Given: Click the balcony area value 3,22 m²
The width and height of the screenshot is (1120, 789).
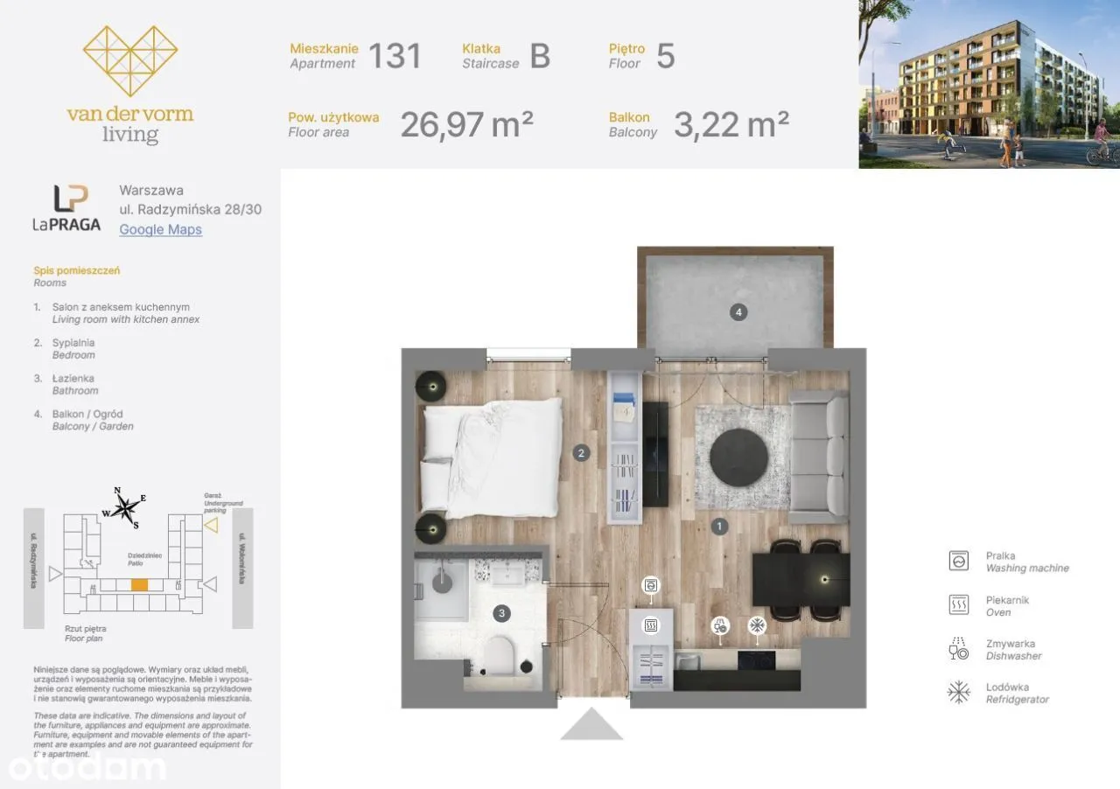Looking at the screenshot, I should [x=731, y=124].
